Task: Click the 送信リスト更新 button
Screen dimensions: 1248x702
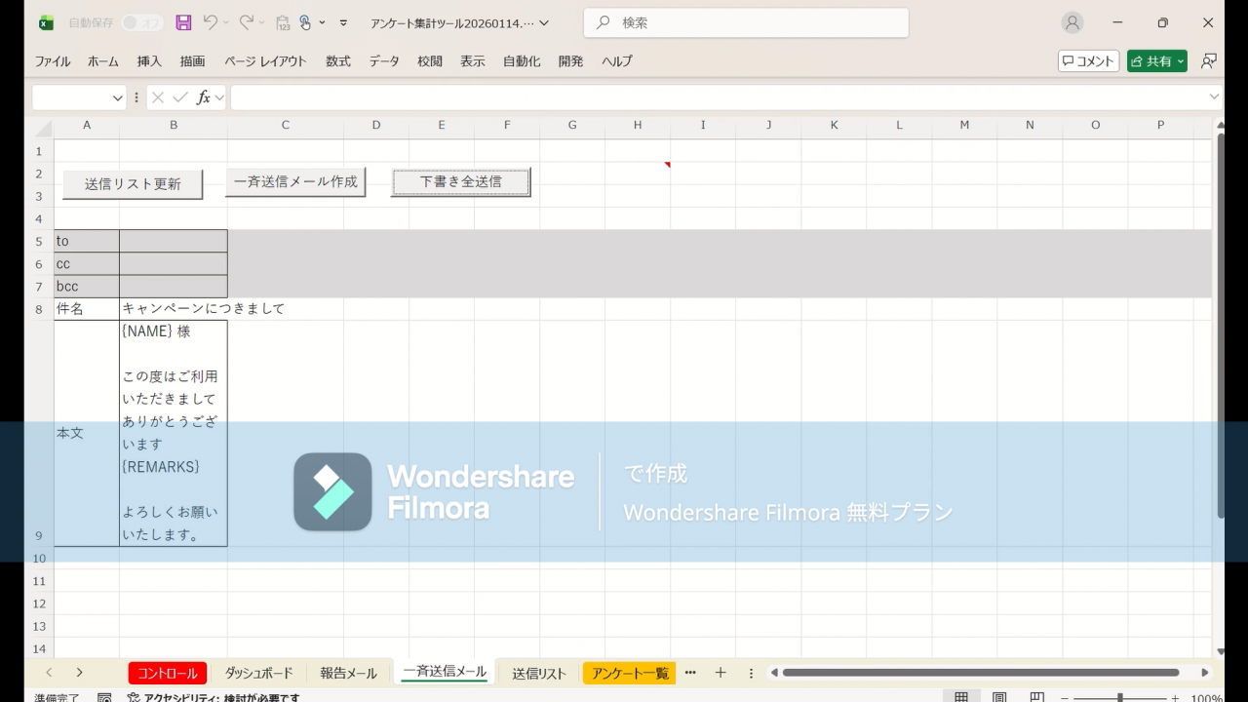Action: click(x=133, y=183)
